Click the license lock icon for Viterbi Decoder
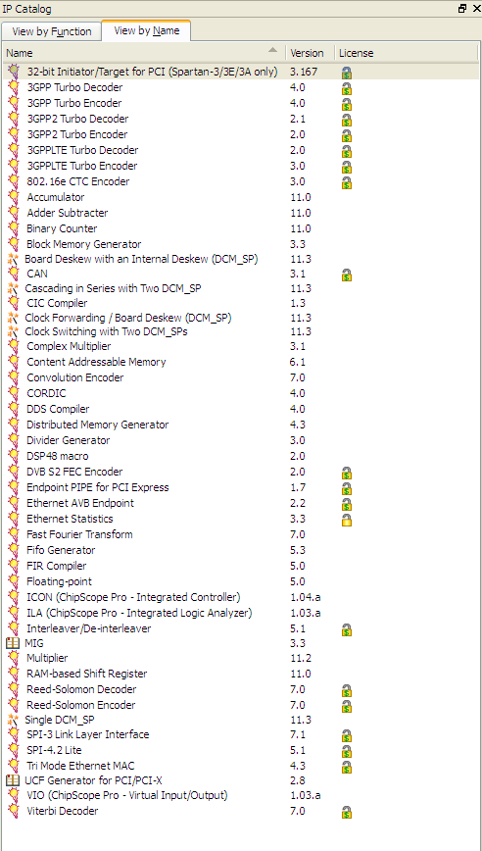Viewport: 482px width, 851px height. click(347, 812)
